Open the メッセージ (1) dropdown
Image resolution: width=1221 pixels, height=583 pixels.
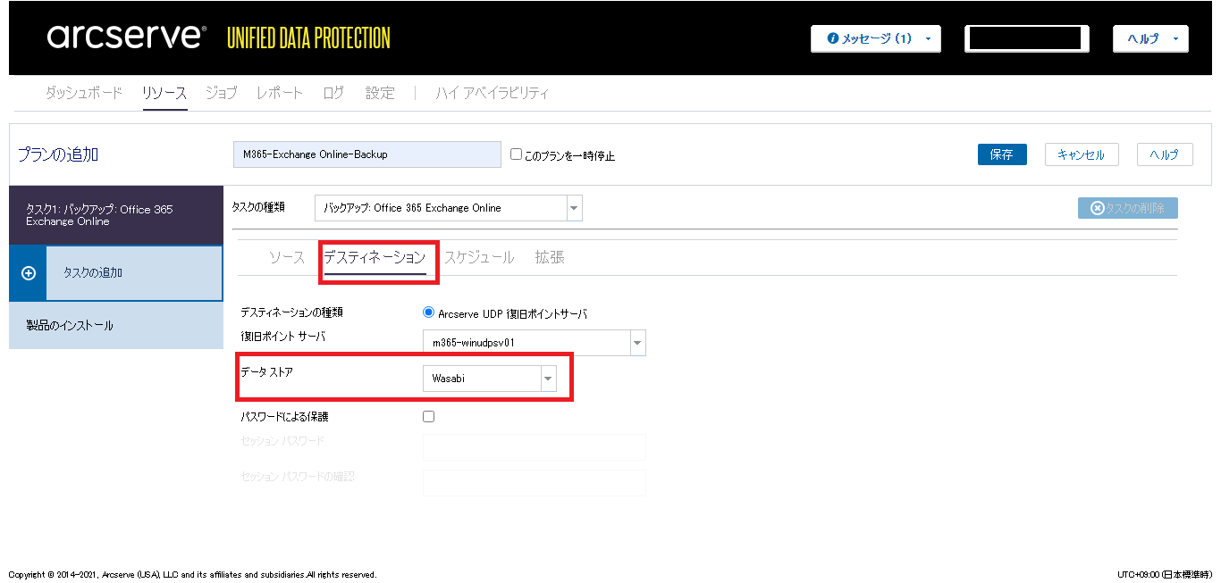876,38
